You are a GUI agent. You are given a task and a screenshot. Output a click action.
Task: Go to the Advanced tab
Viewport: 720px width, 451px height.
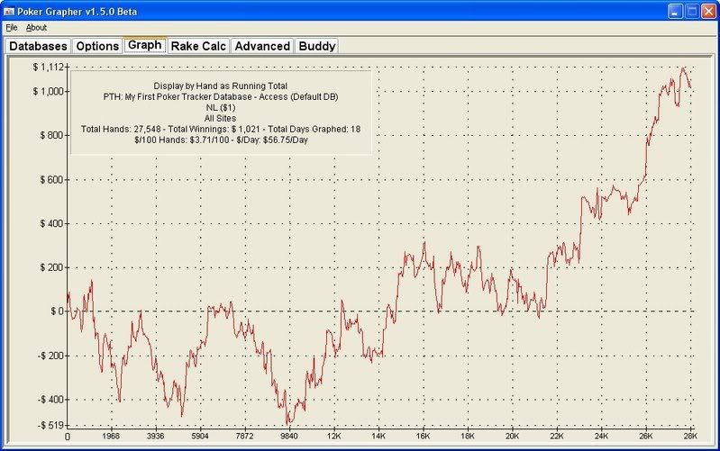262,46
